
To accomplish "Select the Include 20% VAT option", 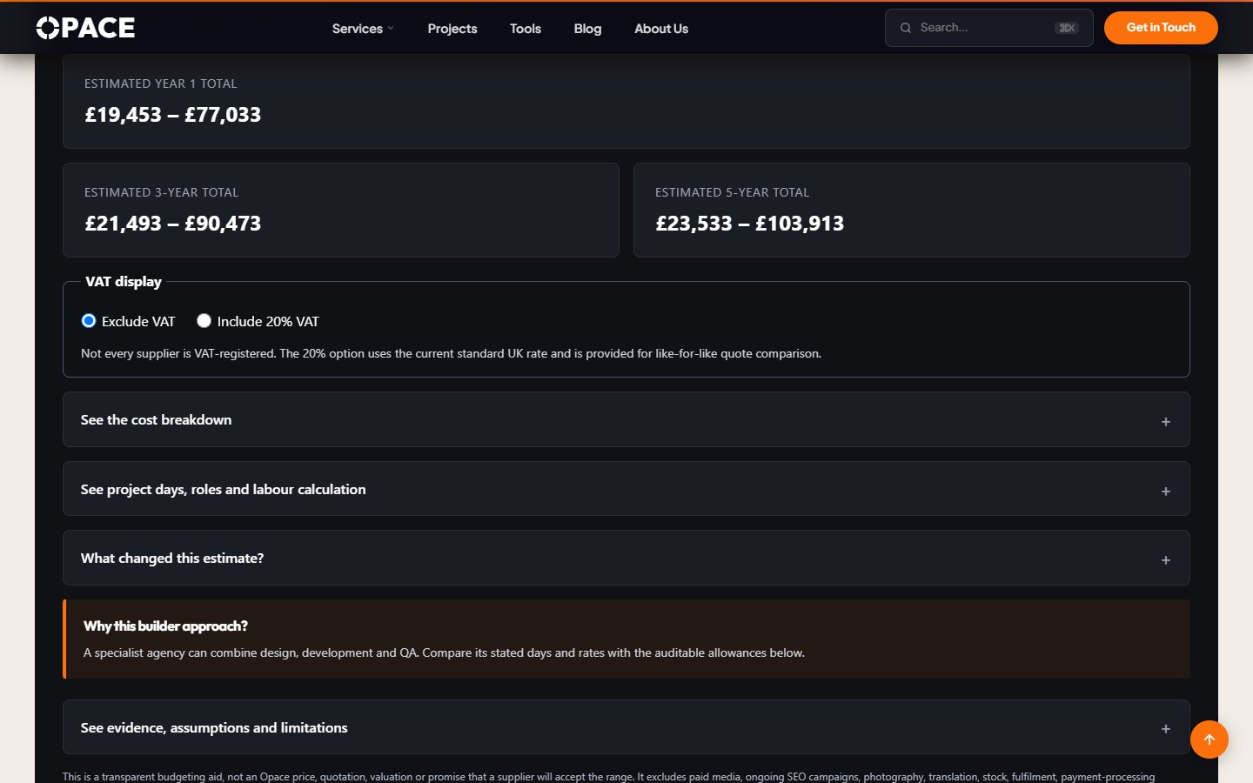I will [204, 321].
